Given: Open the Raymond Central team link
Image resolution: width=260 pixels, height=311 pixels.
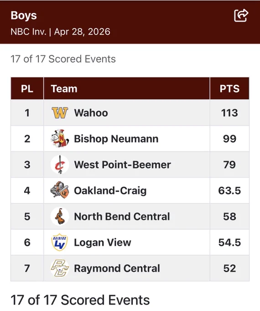Looking at the screenshot, I should [117, 268].
